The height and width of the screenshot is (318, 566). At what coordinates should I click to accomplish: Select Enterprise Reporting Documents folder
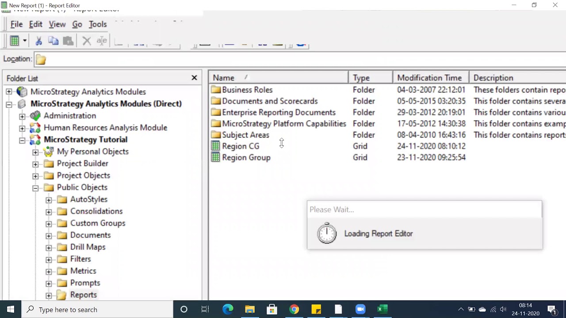pos(279,112)
